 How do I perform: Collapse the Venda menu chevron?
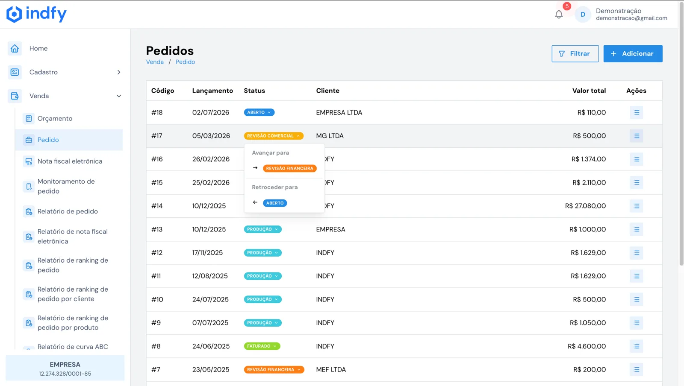[x=119, y=96]
